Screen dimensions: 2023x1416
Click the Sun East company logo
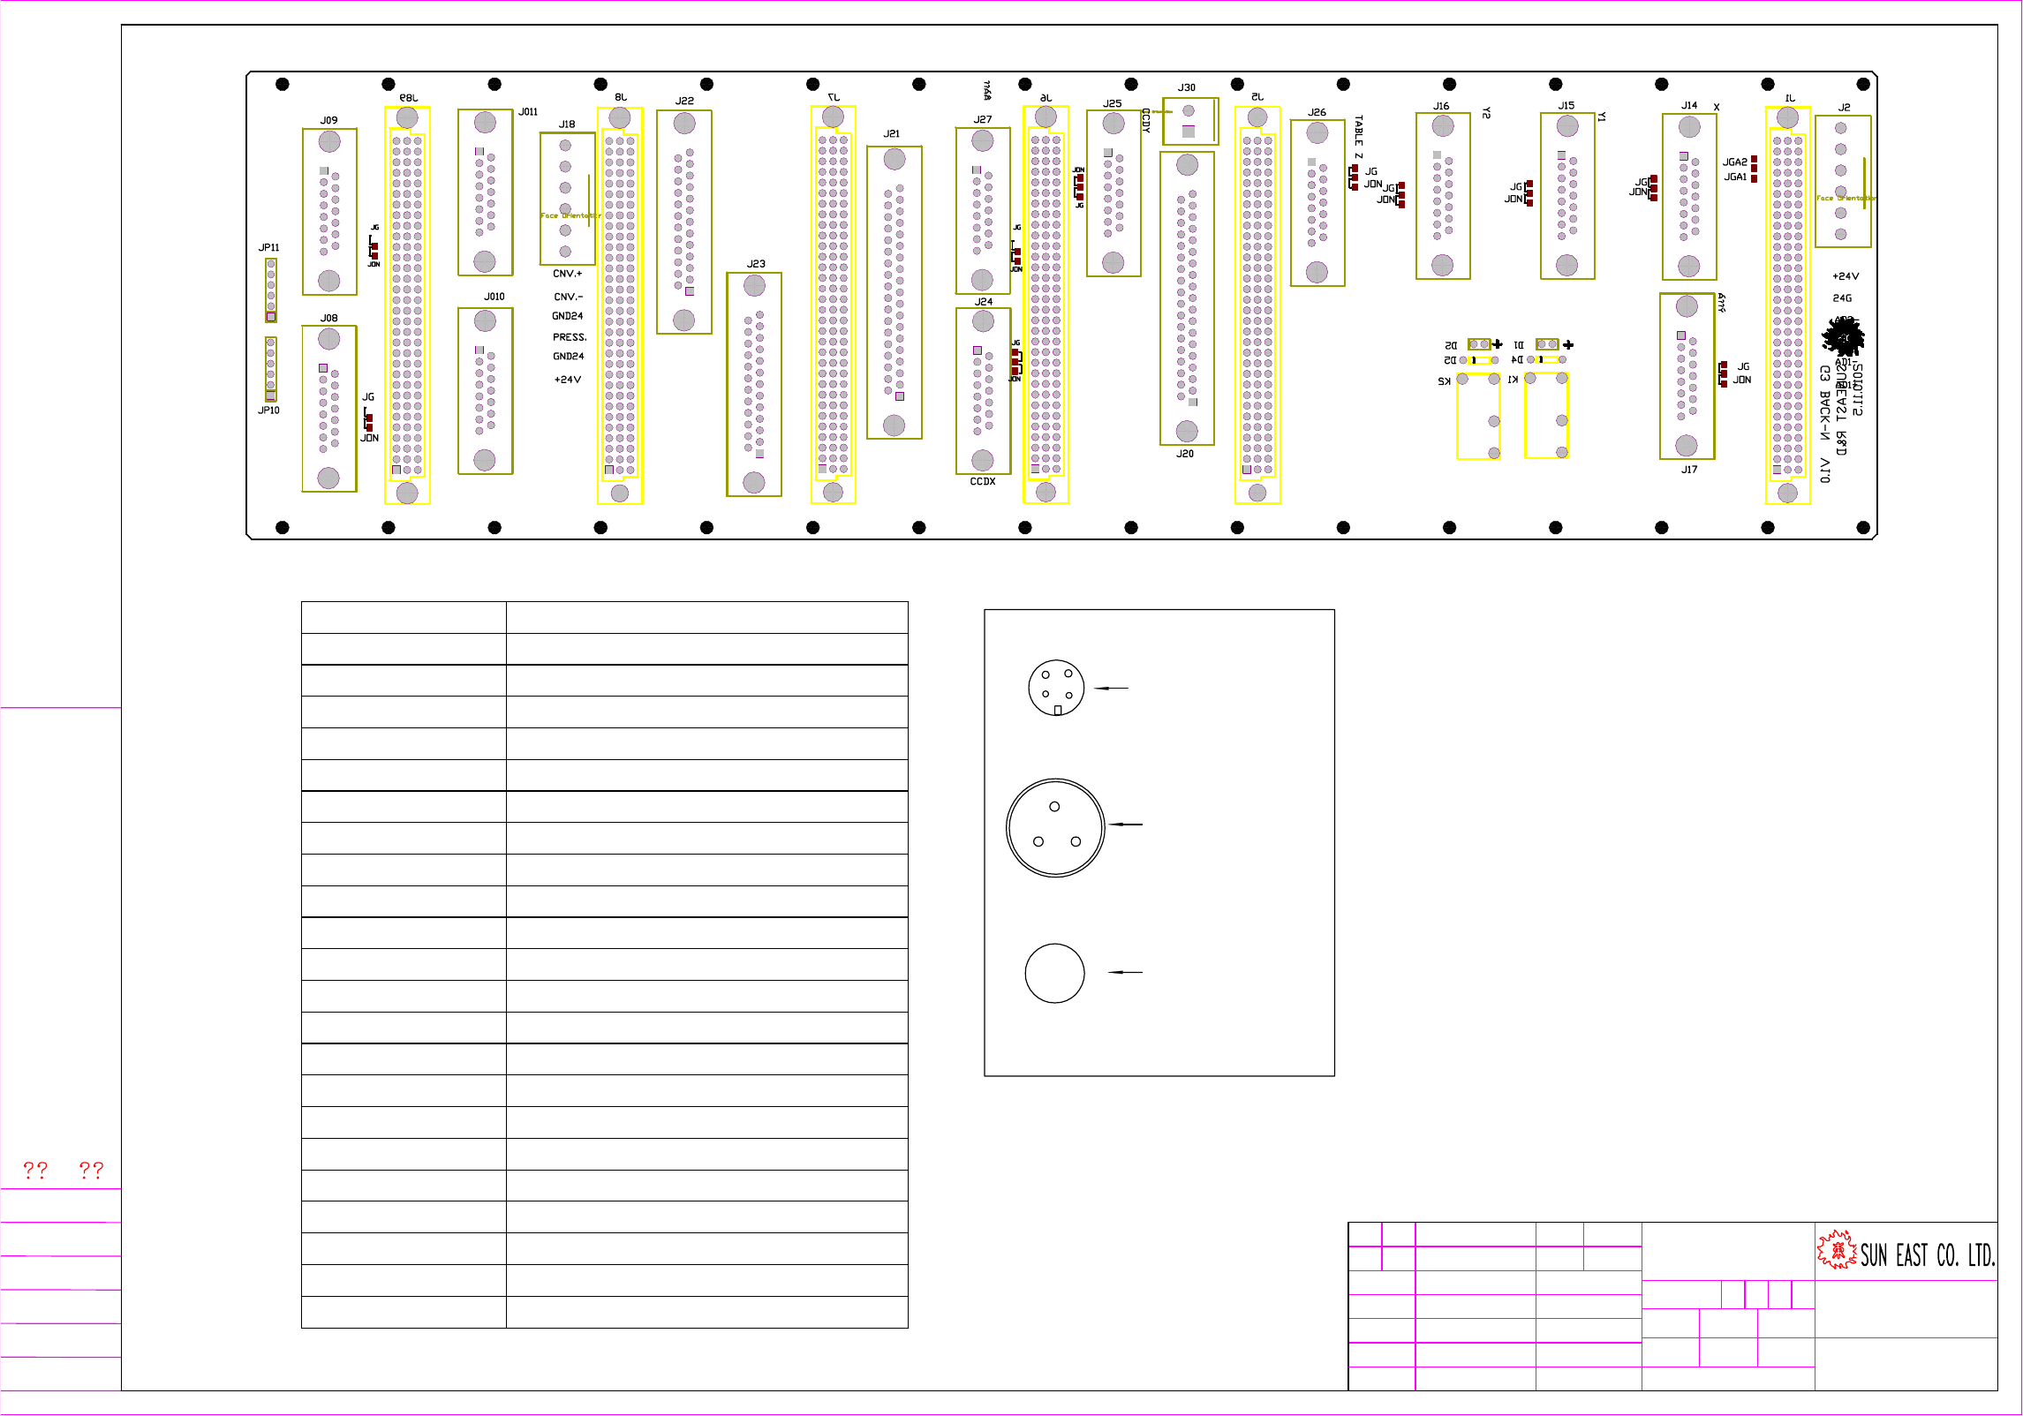click(x=1838, y=1250)
